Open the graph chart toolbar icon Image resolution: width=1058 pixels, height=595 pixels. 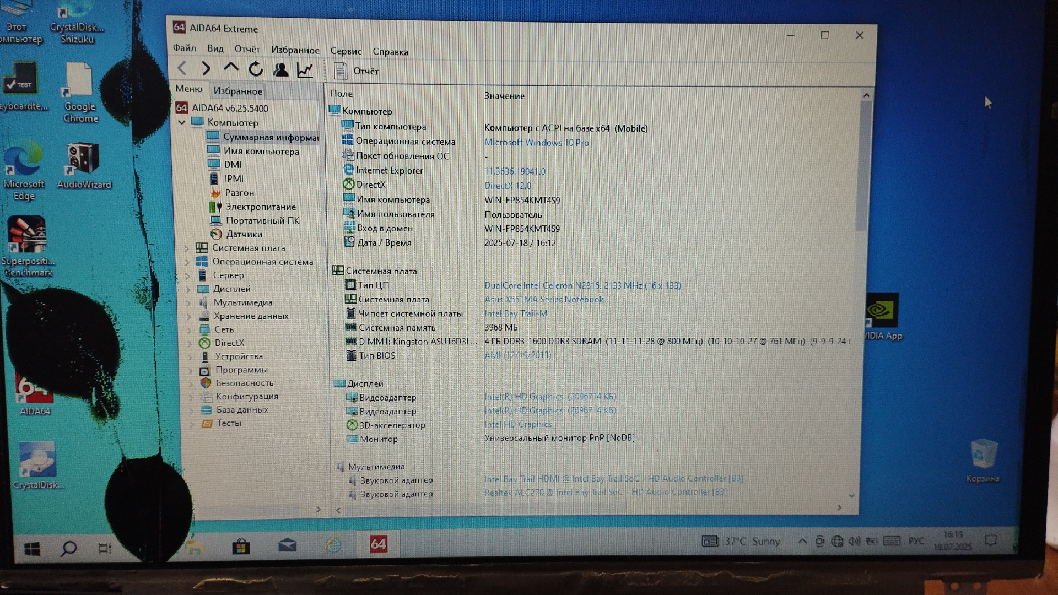coord(305,70)
